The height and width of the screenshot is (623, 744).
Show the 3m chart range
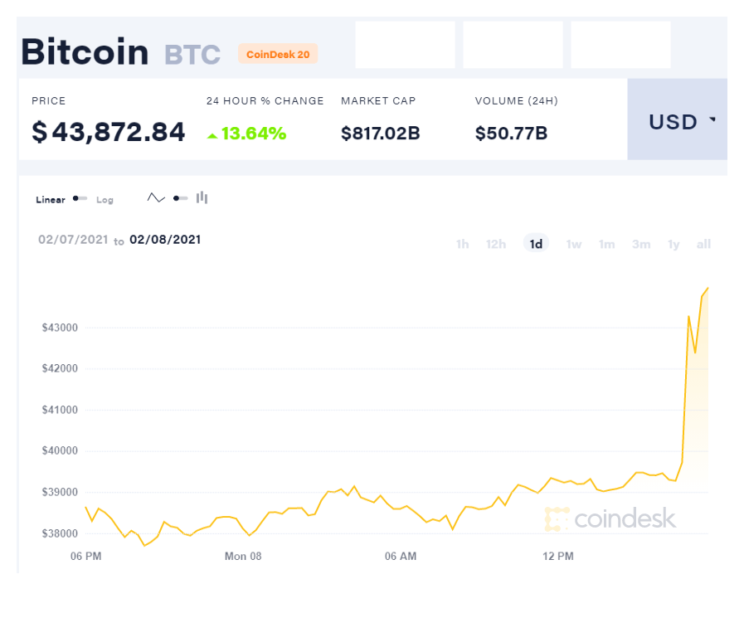[640, 244]
